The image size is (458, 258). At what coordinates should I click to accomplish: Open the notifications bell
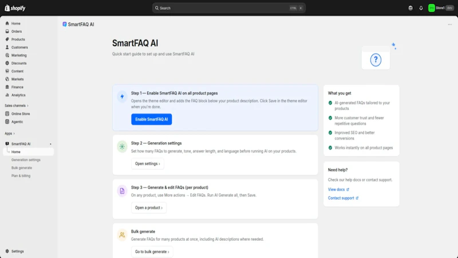click(x=421, y=8)
